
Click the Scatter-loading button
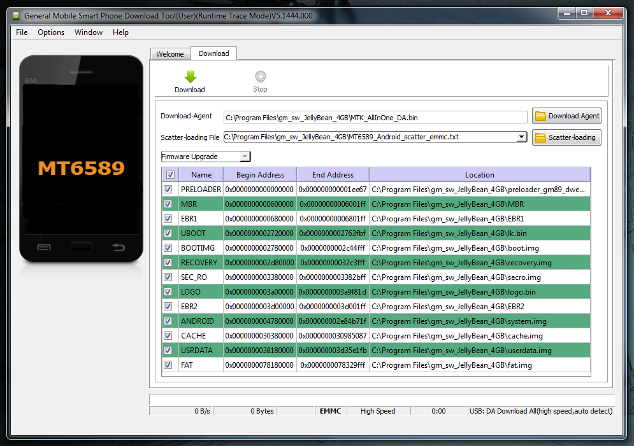pyautogui.click(x=566, y=137)
